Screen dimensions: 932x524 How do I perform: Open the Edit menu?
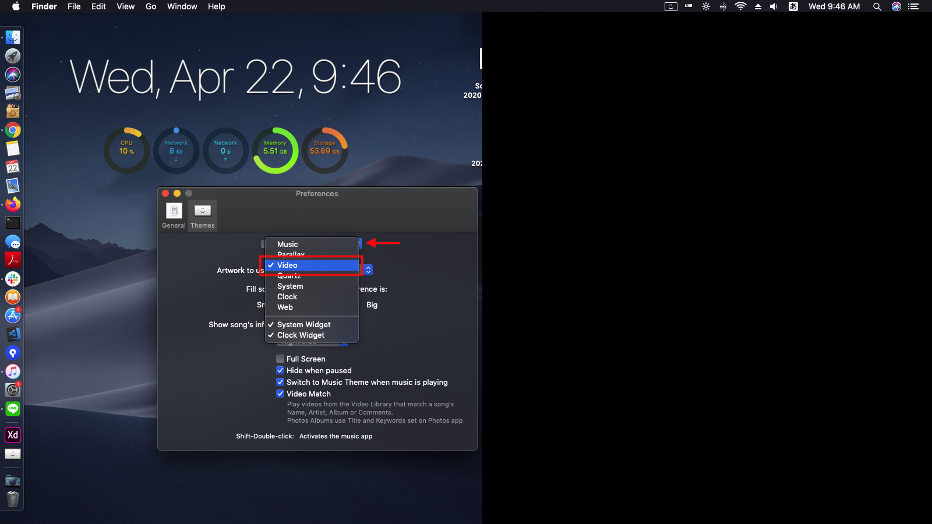98,6
